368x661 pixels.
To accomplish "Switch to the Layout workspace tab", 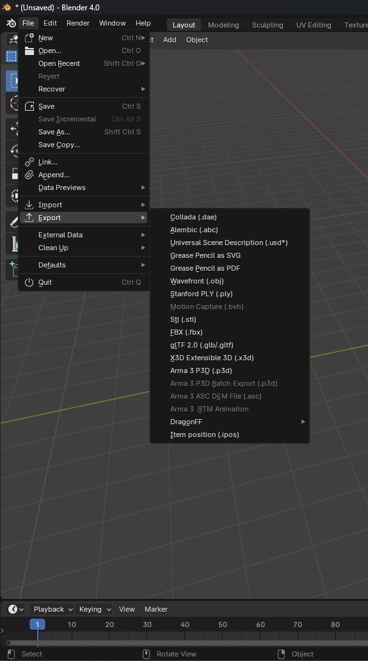I will [x=184, y=25].
